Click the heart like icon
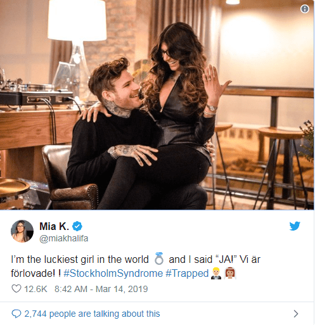 16,289
